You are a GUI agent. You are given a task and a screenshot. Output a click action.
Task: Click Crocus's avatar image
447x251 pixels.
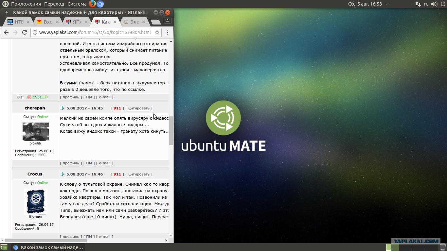click(35, 201)
